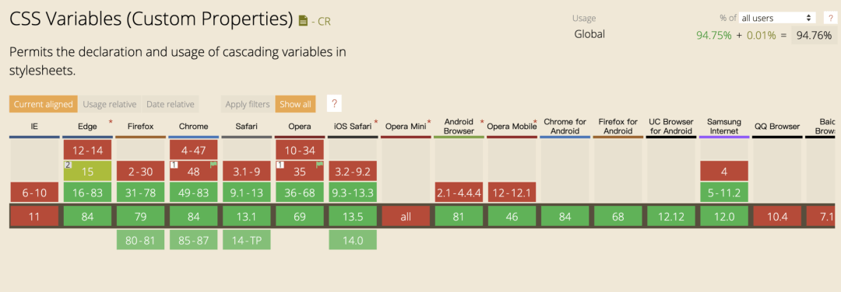
Task: Expand Edge versions 12-14 cell
Action: 87,151
